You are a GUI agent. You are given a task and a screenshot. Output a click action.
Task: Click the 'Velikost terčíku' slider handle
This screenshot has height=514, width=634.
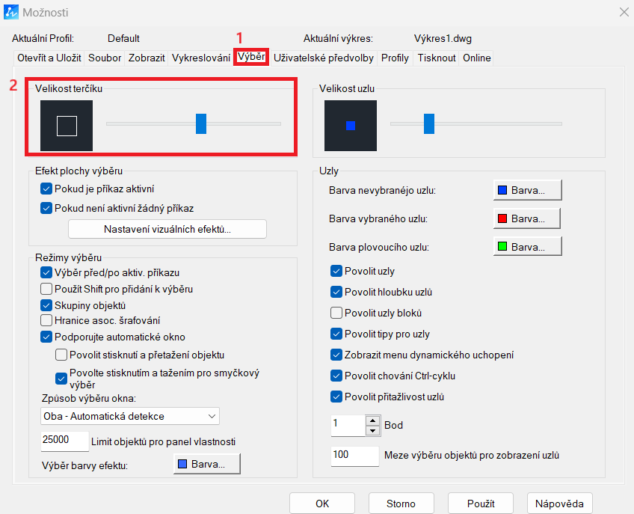click(x=201, y=123)
